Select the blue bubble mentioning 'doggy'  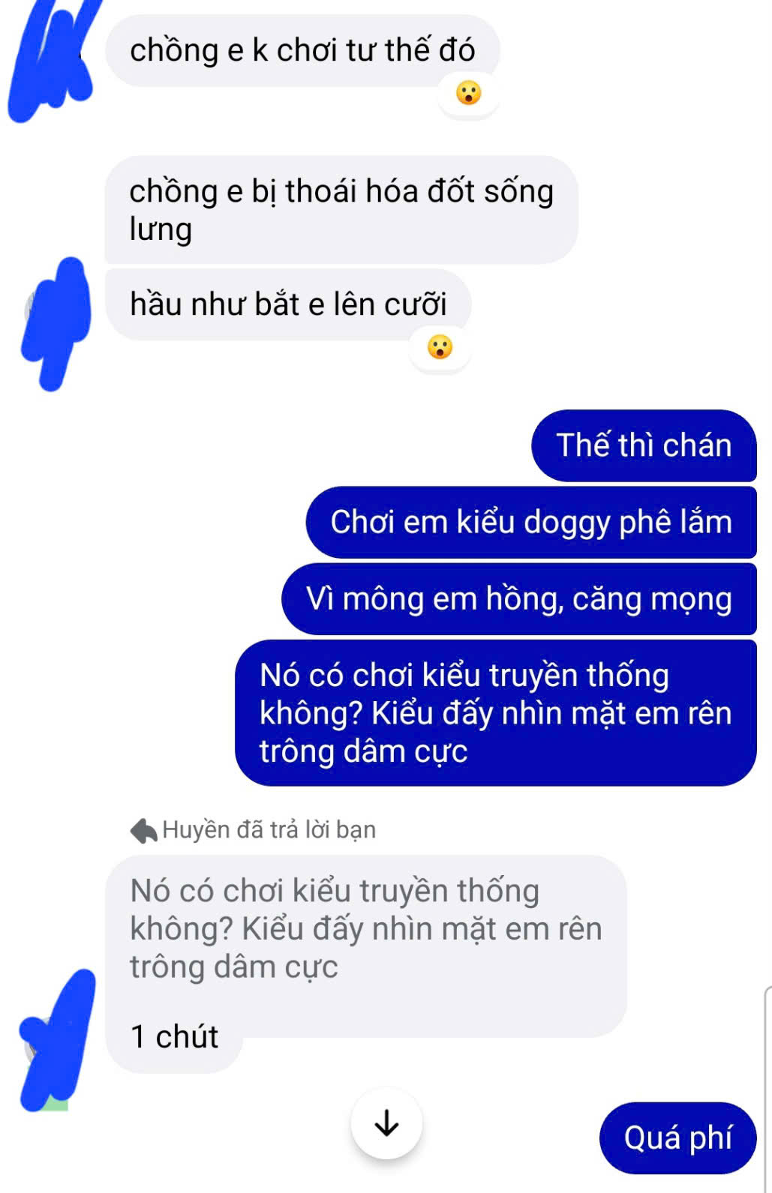tap(531, 522)
